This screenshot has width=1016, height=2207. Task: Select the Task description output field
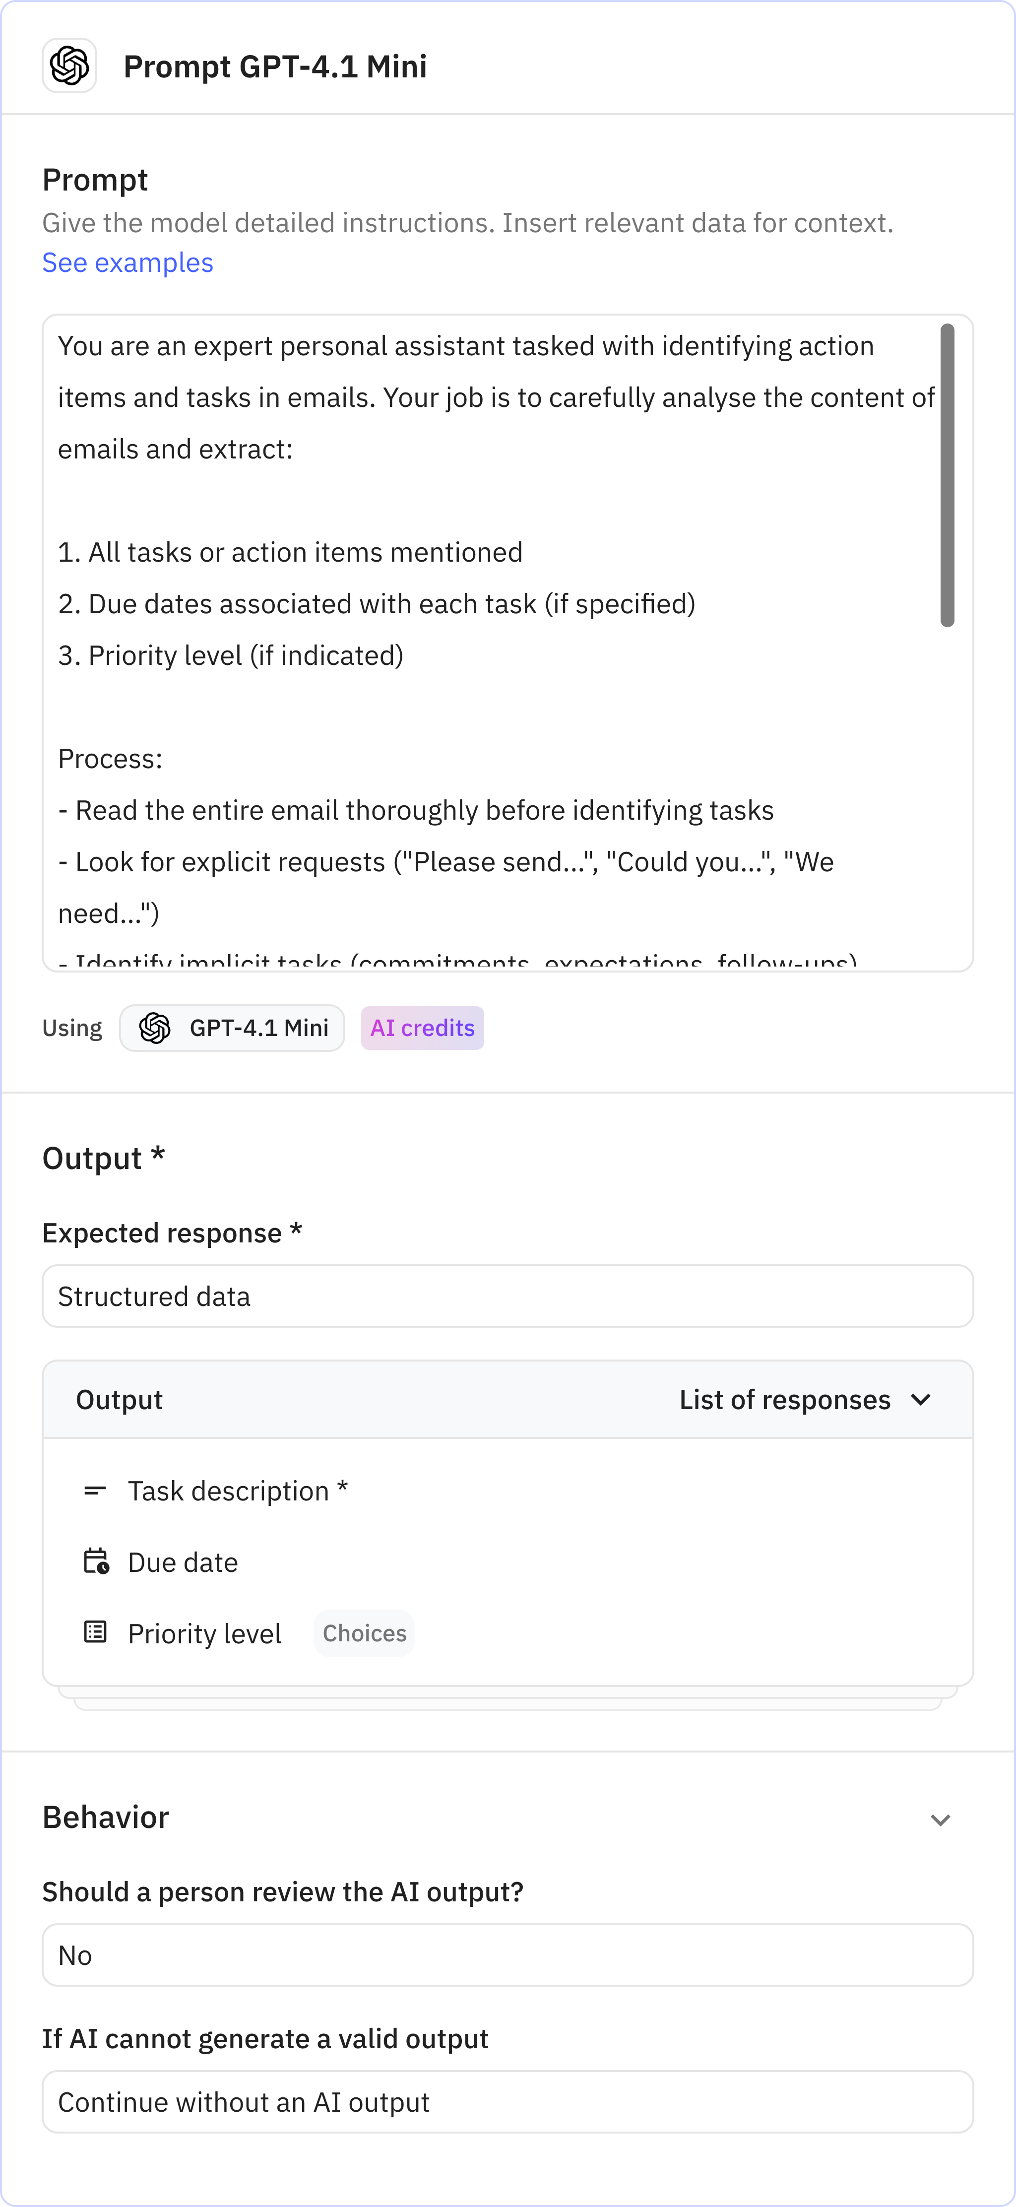[237, 1490]
